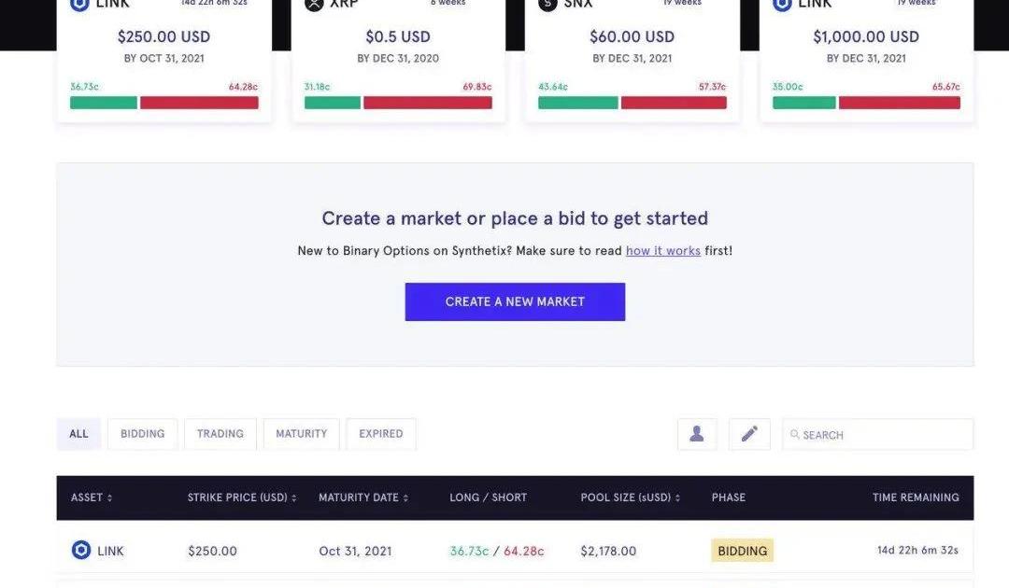
Task: Show markets in TRADING phase
Action: click(x=220, y=434)
